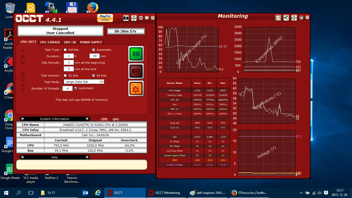Toggle the Automatic threads checkbox
The image size is (352, 198).
coord(76,88)
